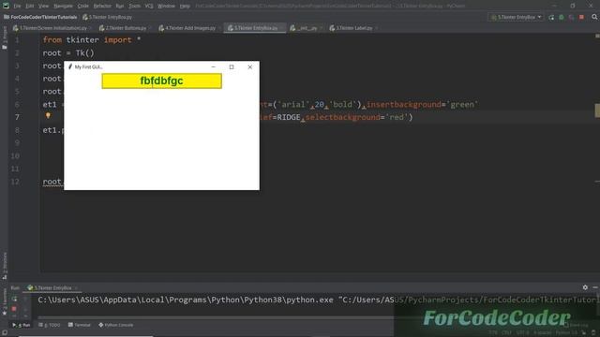Viewport: 600px width, 337px height.
Task: Click editor error stripe marker at right edge
Action: 597,110
